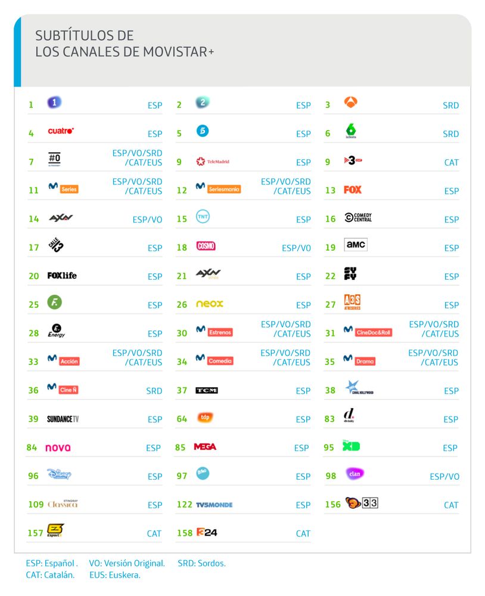Select the Disney Channel logo
The height and width of the screenshot is (596, 485).
(59, 475)
